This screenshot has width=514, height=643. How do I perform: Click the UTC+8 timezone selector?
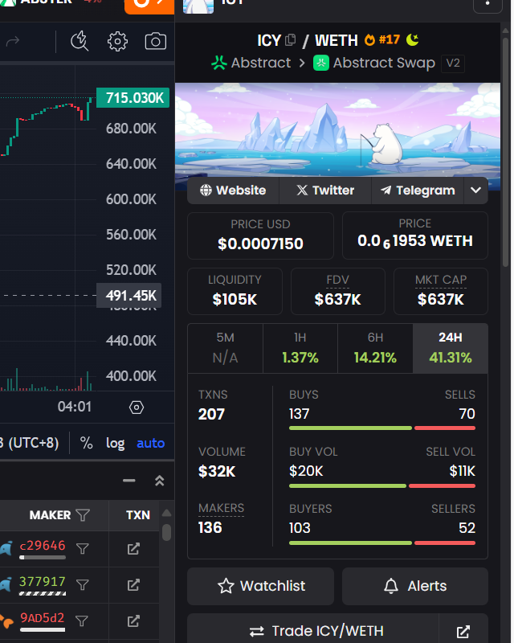point(30,444)
